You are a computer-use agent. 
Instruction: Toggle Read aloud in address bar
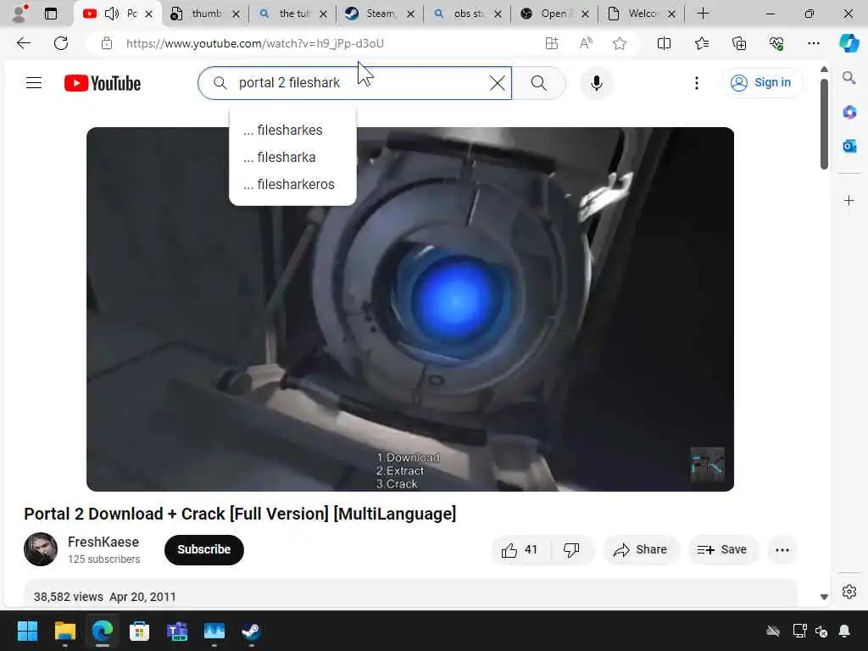pos(586,43)
